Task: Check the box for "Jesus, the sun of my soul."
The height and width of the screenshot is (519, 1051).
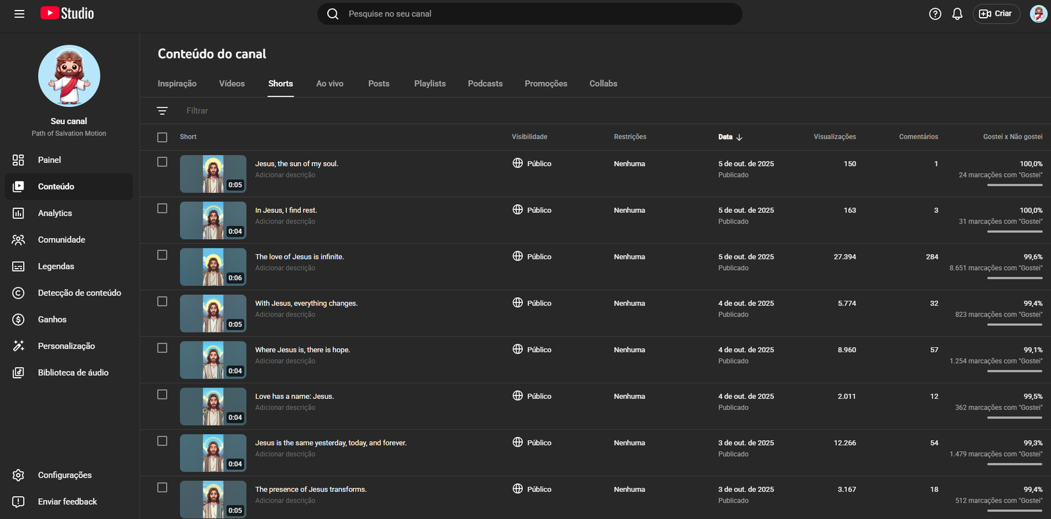Action: point(162,162)
